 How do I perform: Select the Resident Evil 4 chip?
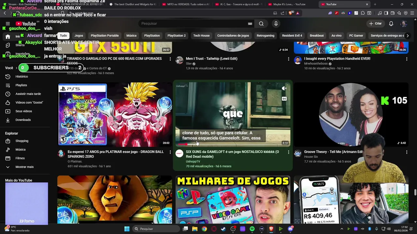292,35
